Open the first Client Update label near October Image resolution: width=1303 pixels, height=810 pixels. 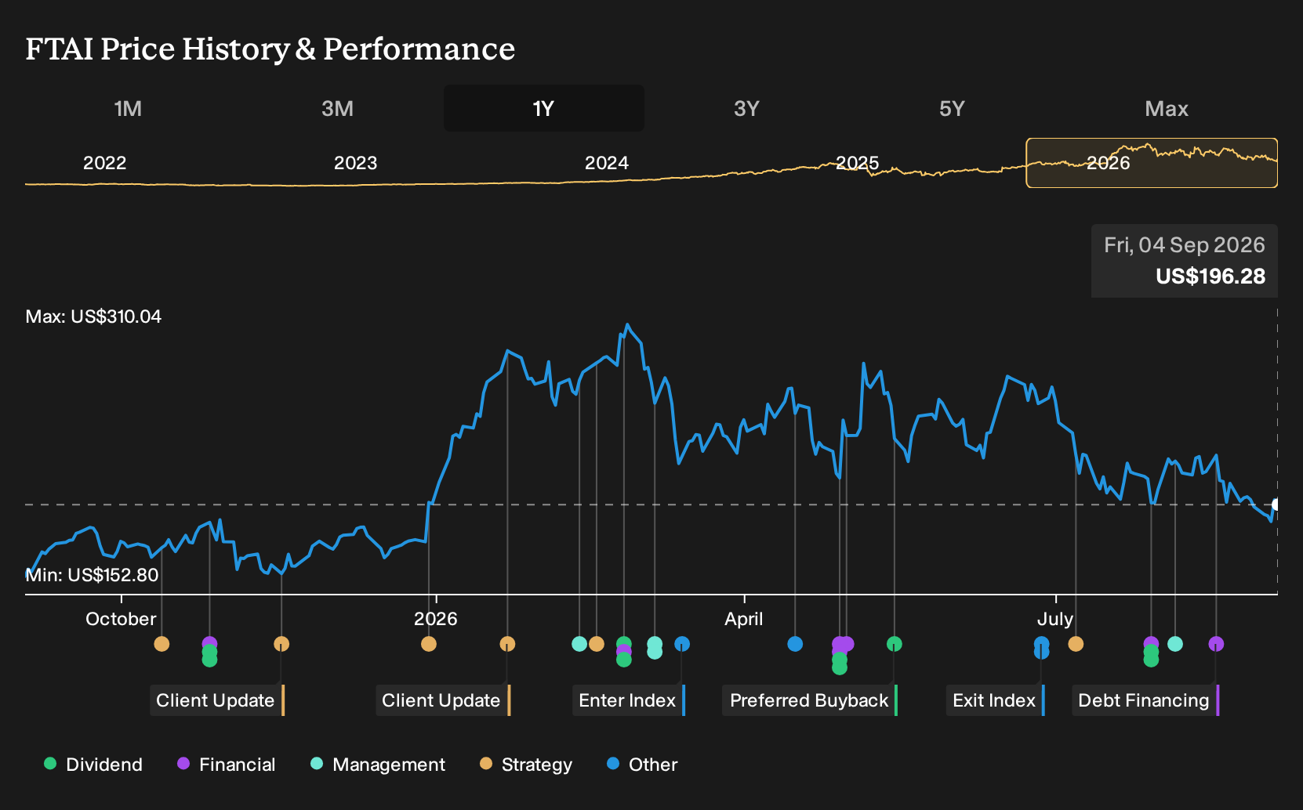coord(217,700)
